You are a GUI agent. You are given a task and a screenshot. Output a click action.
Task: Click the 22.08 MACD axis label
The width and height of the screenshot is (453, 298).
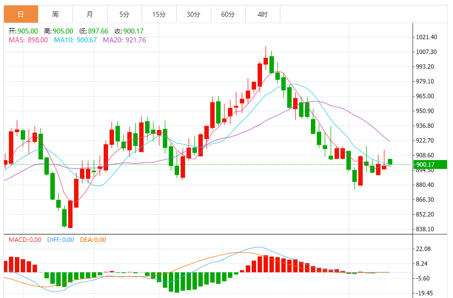pyautogui.click(x=424, y=249)
